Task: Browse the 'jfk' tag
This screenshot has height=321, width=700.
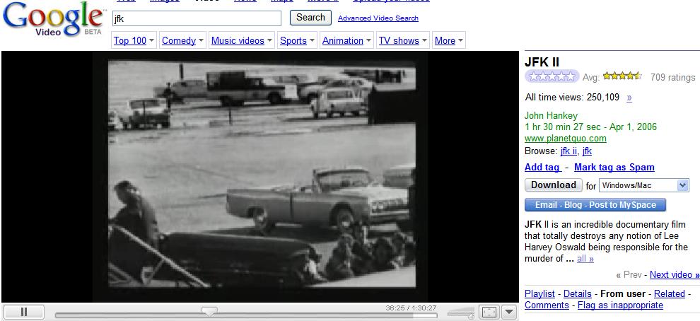Action: (x=587, y=151)
